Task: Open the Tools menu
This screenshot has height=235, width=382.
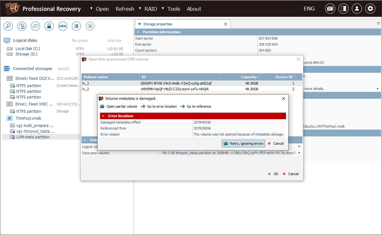Action: [174, 9]
